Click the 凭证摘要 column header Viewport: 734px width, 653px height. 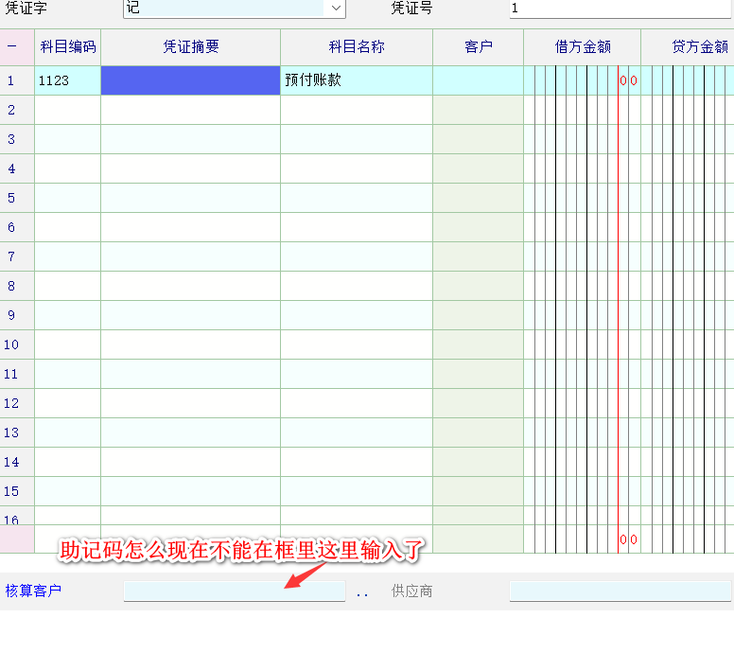point(190,46)
